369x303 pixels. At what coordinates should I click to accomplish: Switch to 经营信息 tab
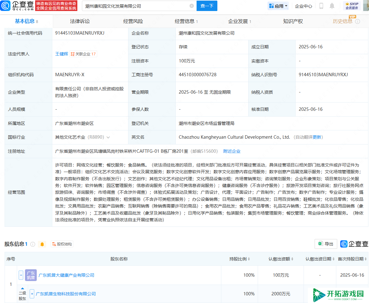[x=186, y=21]
